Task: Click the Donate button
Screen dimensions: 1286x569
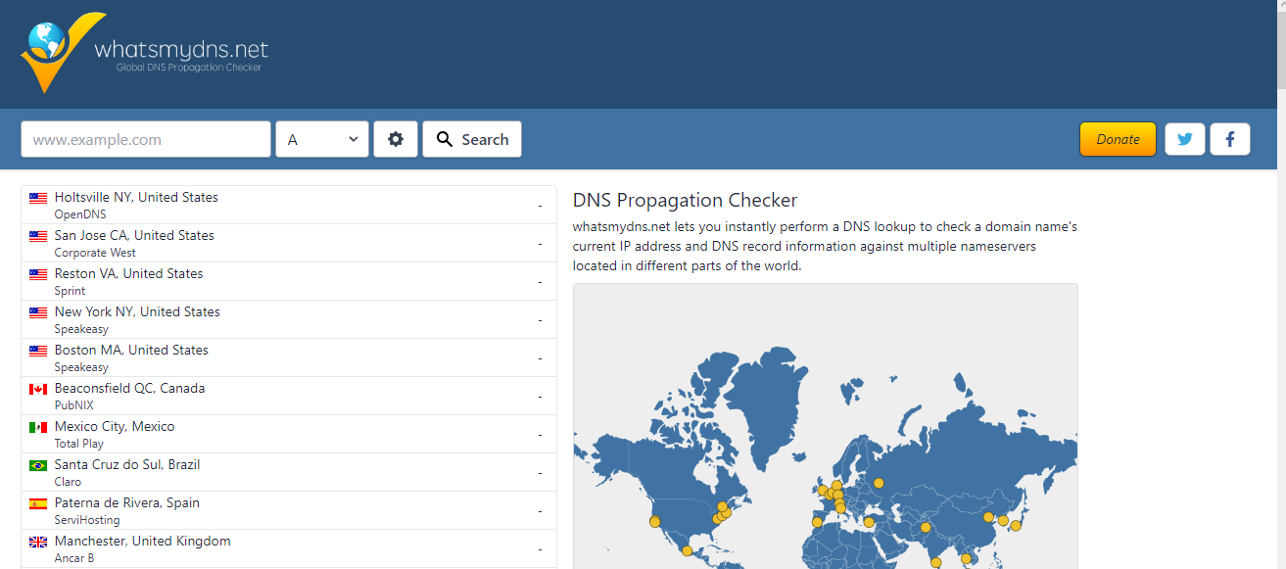Action: [x=1118, y=139]
